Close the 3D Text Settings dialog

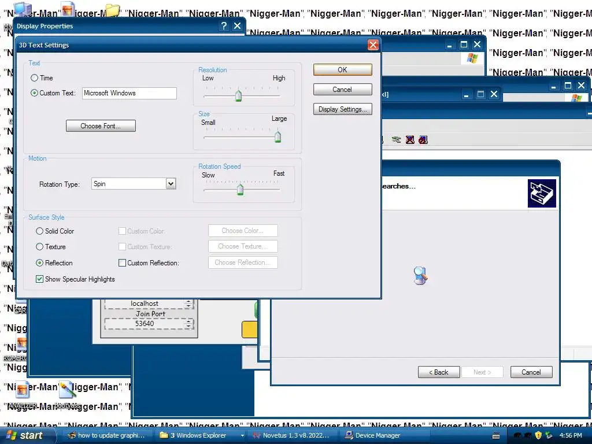(x=373, y=45)
